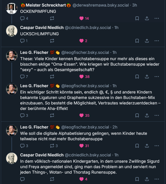Open more options on the Runensuppe post
This screenshot has height=184, width=166.
[157, 179]
